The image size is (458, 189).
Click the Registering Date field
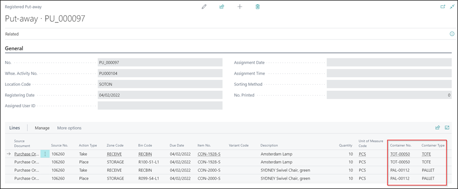160,95
